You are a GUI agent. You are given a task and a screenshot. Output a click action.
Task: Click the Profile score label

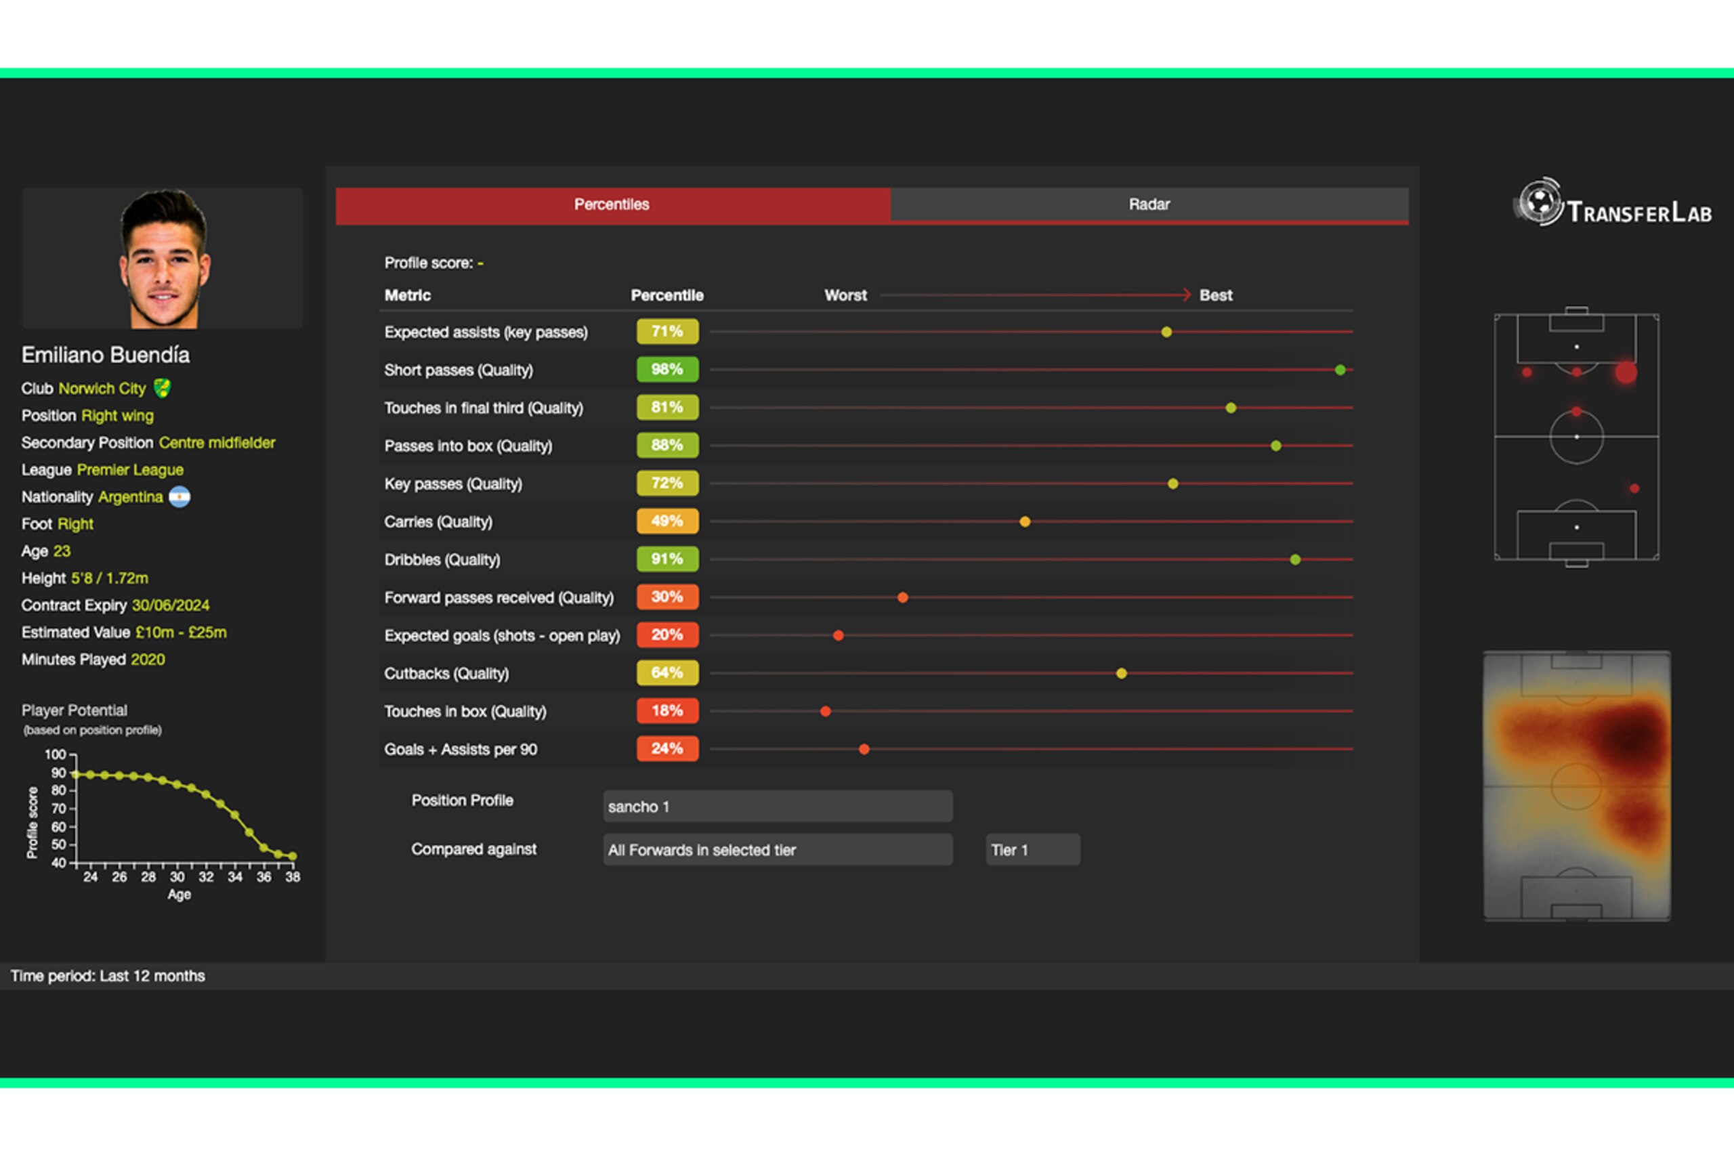tap(428, 263)
